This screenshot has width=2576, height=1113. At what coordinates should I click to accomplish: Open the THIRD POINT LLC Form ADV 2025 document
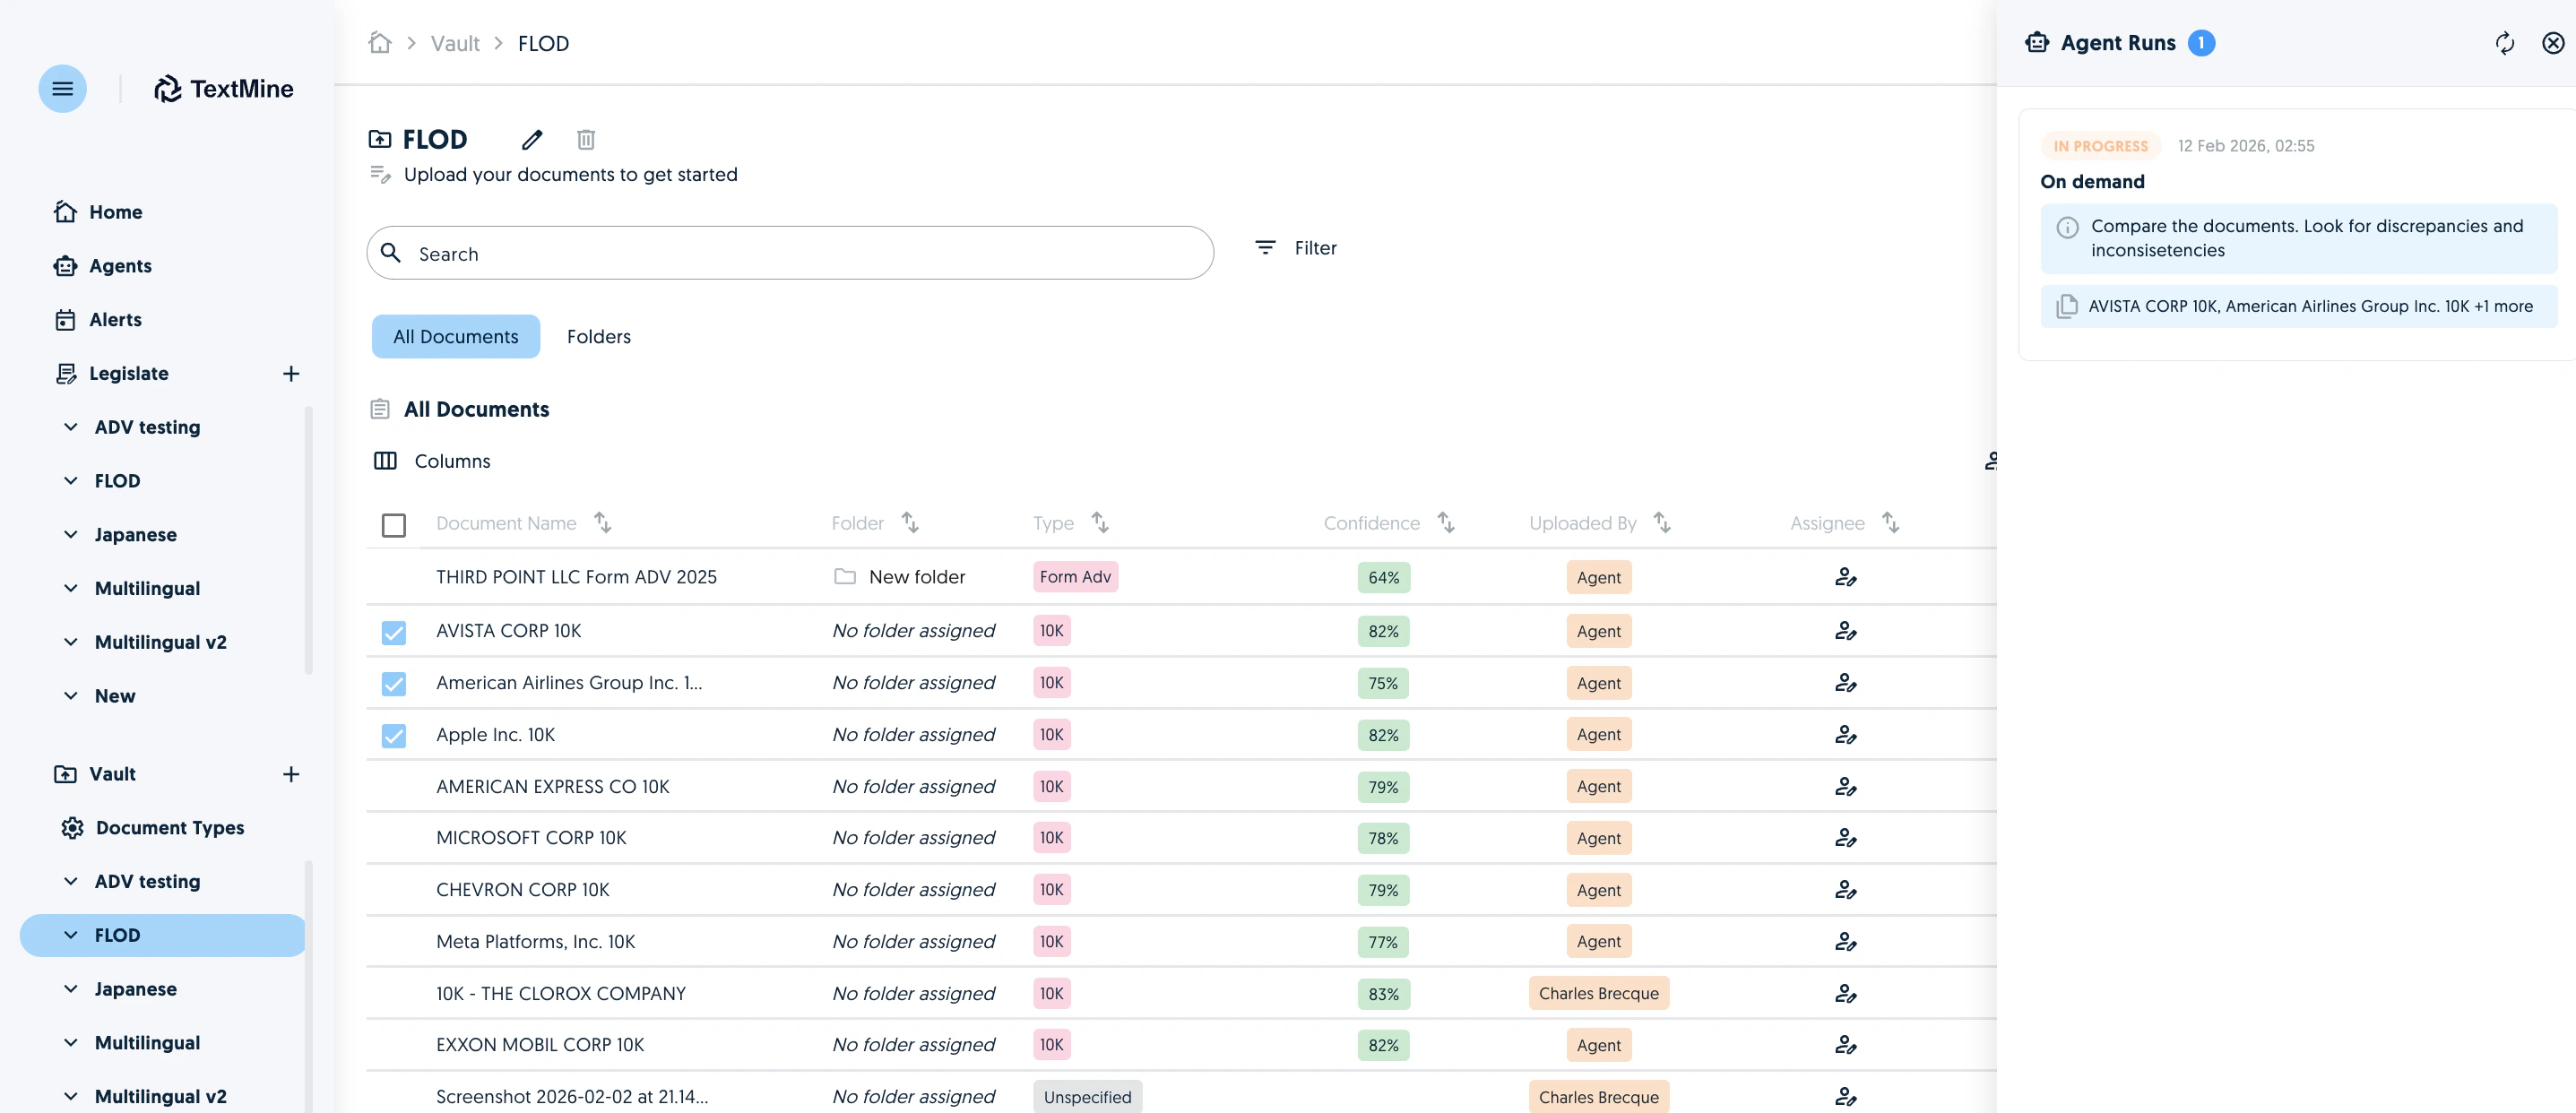point(576,577)
